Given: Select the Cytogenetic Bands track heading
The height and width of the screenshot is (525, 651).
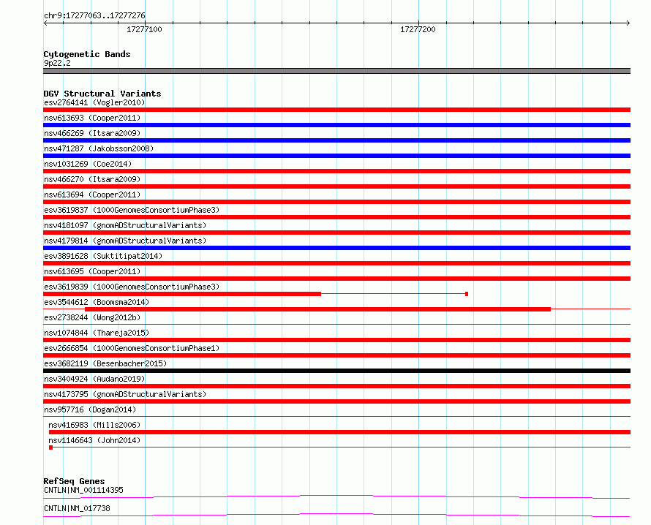Looking at the screenshot, I should [x=87, y=54].
